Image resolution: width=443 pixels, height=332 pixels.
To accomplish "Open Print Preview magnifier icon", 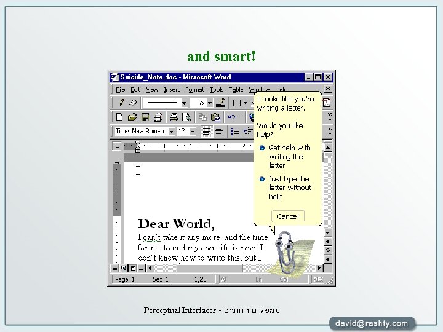I will [187, 117].
